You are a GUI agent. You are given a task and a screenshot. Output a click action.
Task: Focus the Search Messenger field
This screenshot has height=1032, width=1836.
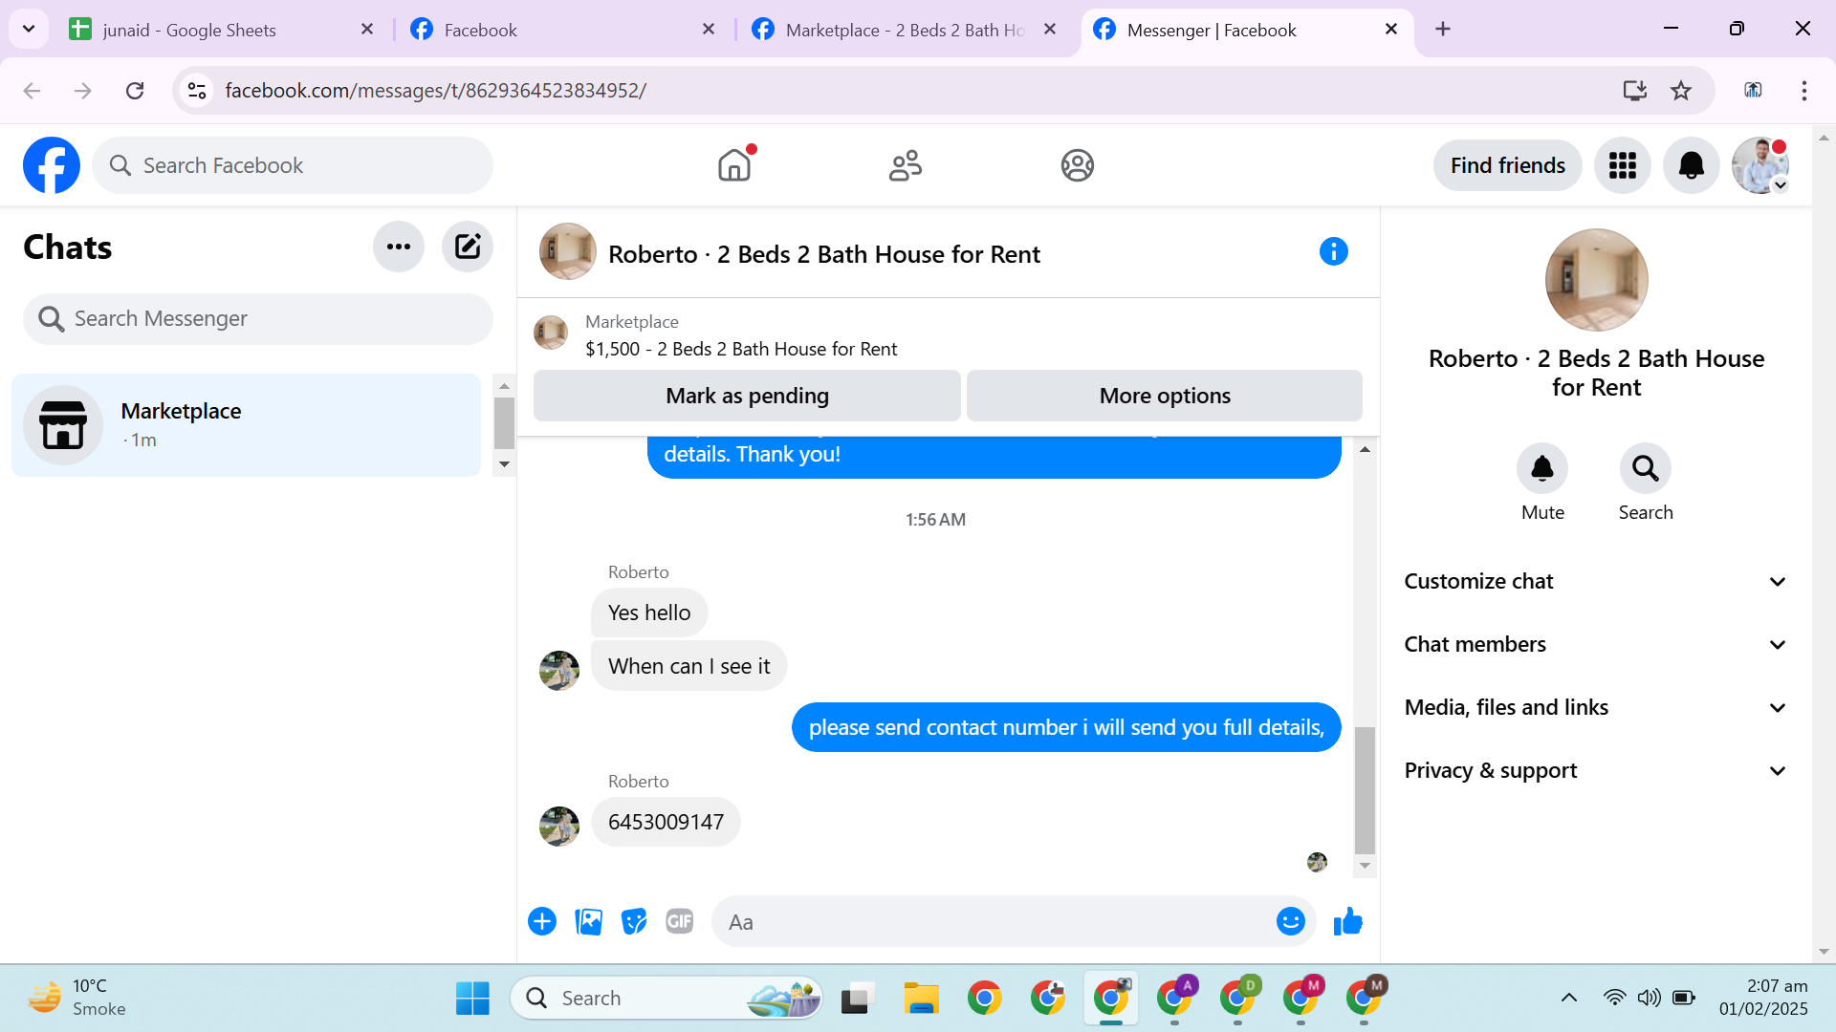tap(258, 318)
